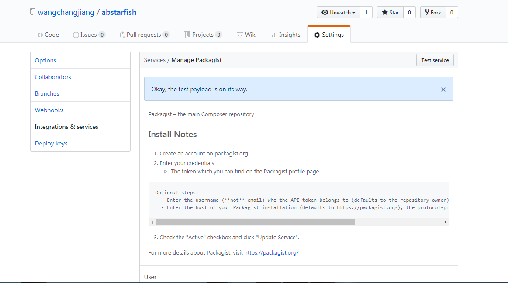Click the code block scroll right arrow
The image size is (508, 283).
coord(446,222)
